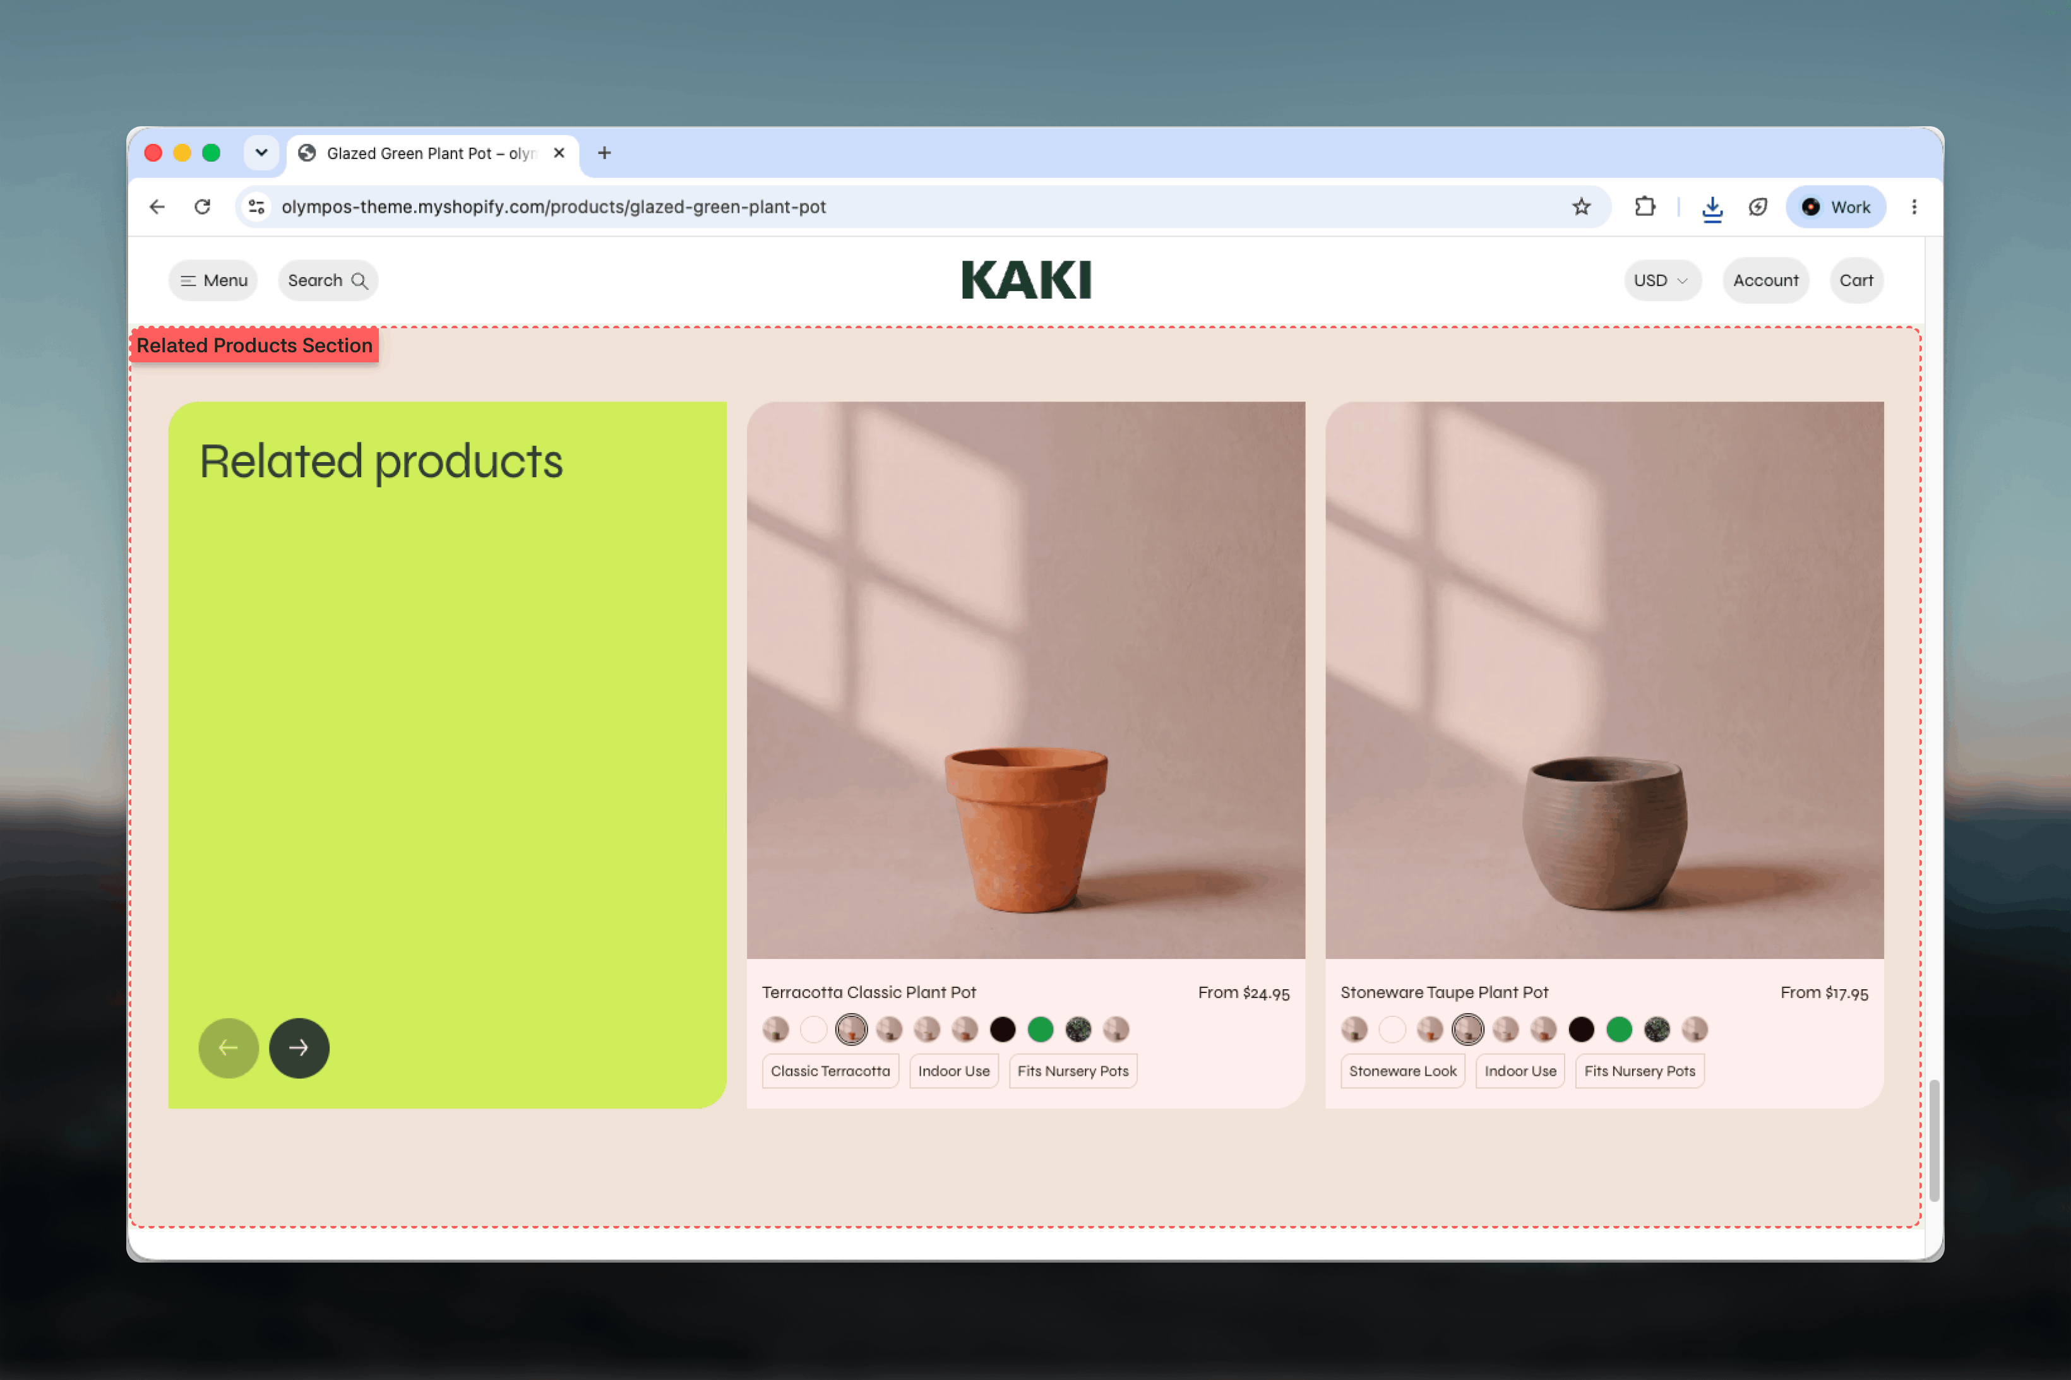Close the Glazed Green Plant Pot tab
This screenshot has height=1380, width=2071.
(x=559, y=153)
